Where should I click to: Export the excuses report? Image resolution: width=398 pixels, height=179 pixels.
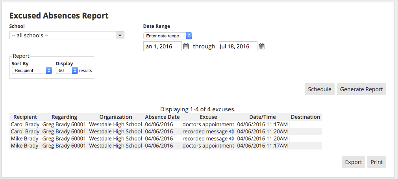[354, 162]
